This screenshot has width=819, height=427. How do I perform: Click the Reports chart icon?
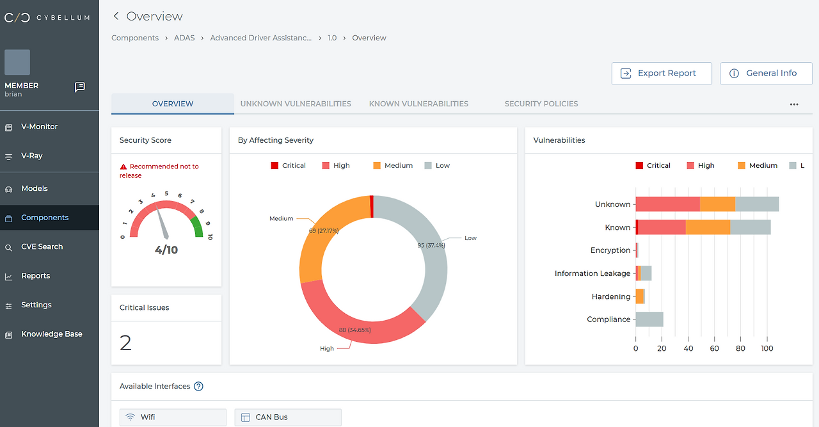[x=8, y=277]
